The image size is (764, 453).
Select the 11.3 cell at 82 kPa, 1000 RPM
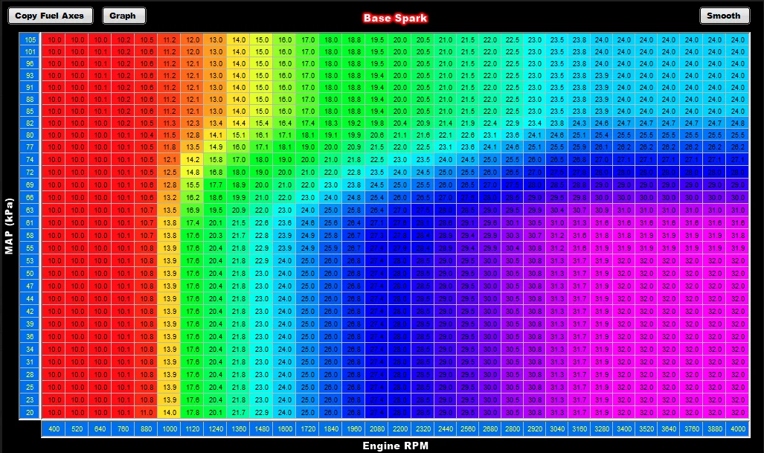click(x=170, y=123)
